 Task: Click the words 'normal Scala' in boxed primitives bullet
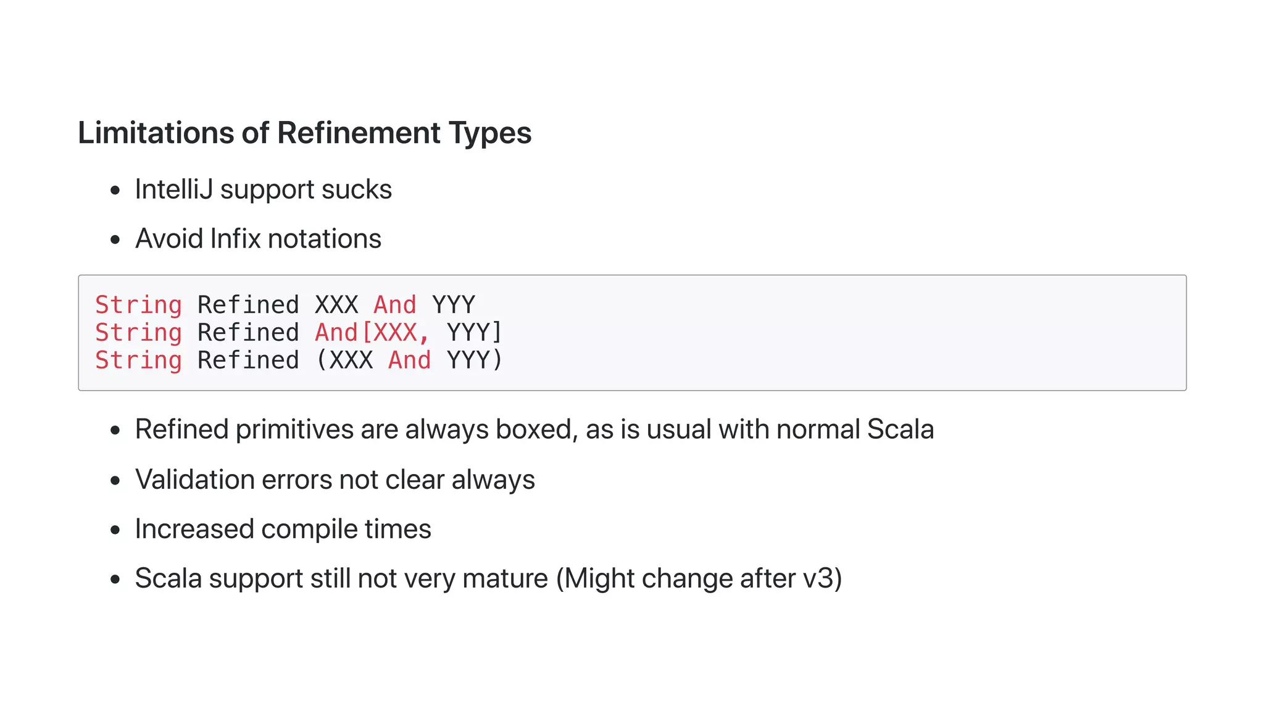coord(855,430)
